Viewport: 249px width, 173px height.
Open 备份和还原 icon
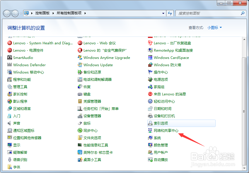(x=80, y=72)
